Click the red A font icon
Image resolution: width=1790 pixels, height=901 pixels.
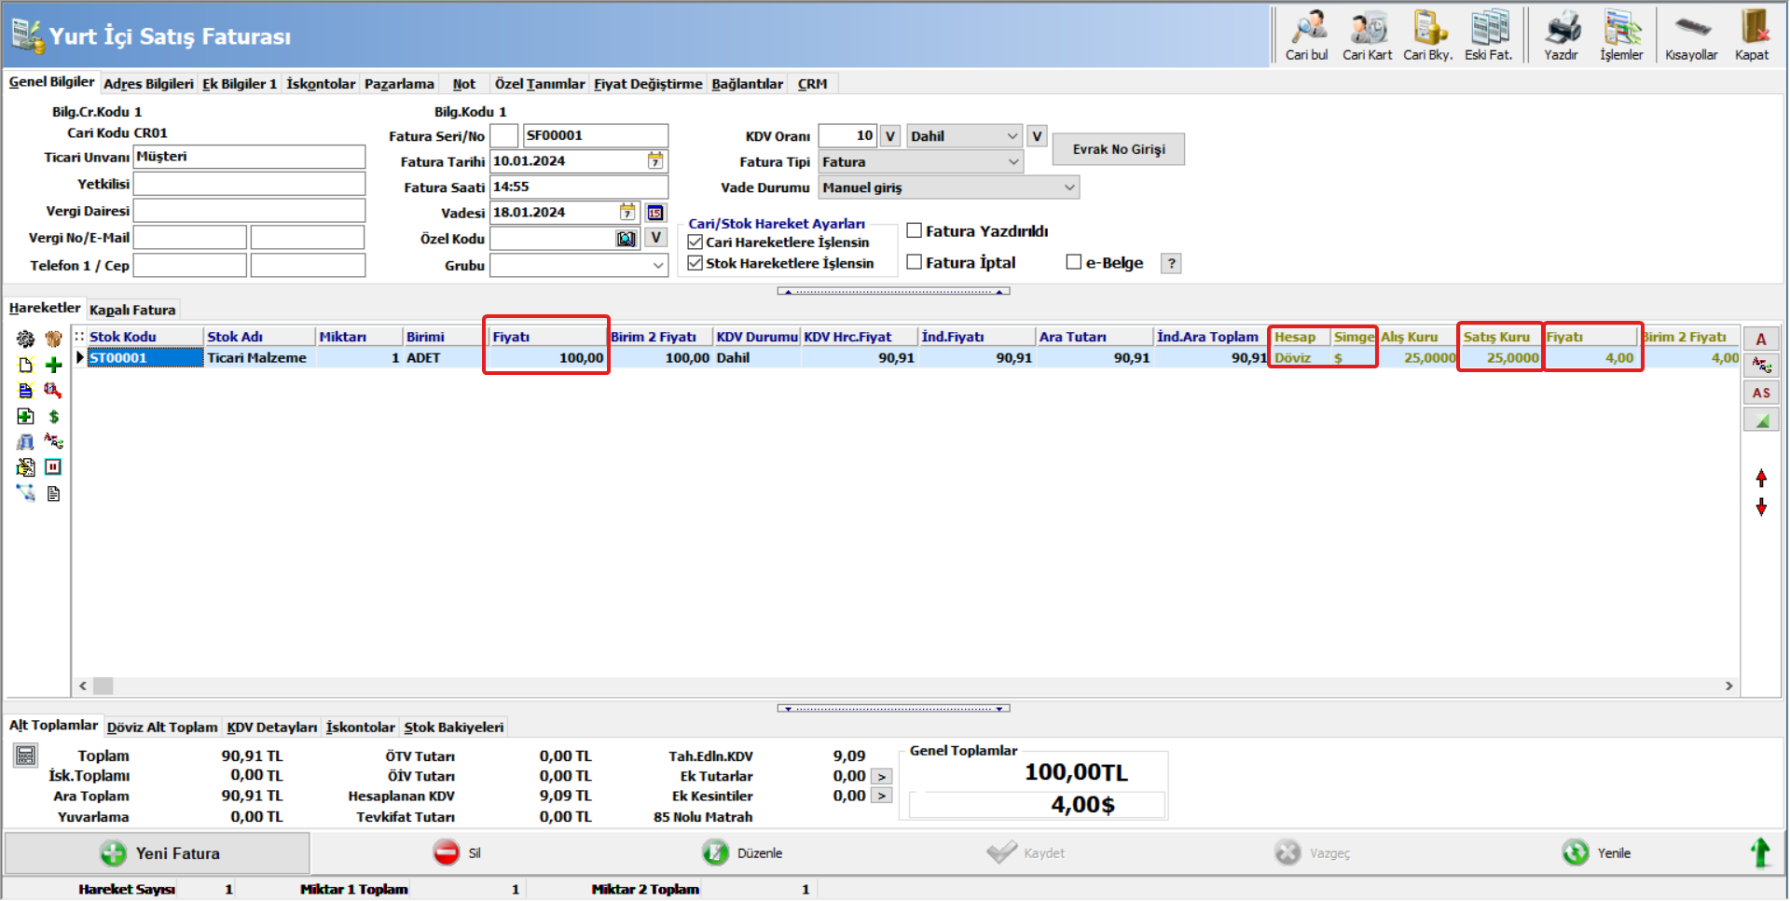(x=1761, y=339)
